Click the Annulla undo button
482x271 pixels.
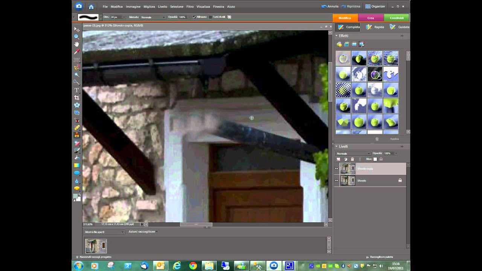click(x=330, y=6)
